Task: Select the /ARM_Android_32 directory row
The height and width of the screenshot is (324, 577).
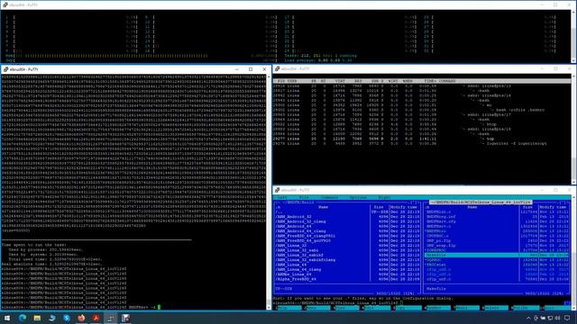Action: coord(347,217)
